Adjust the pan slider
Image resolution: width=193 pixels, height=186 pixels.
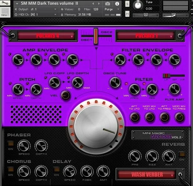(x=146, y=15)
